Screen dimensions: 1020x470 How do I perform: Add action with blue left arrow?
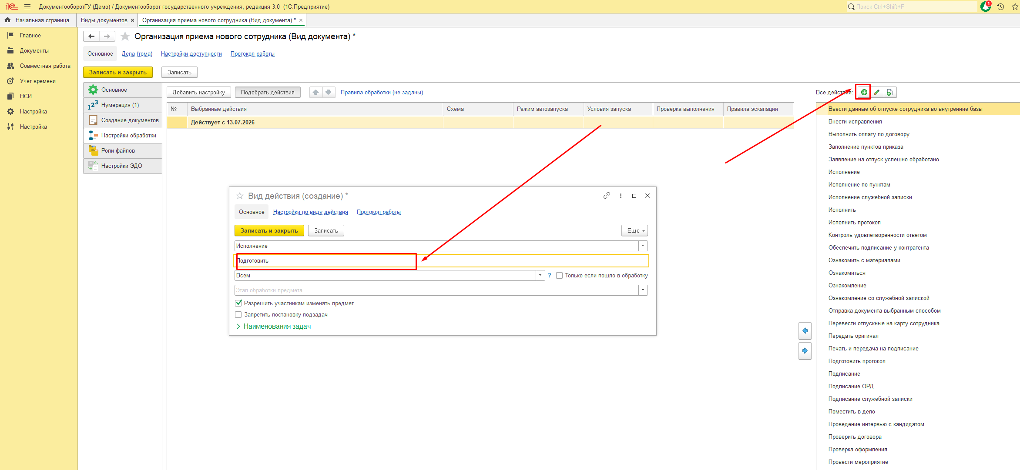(805, 331)
